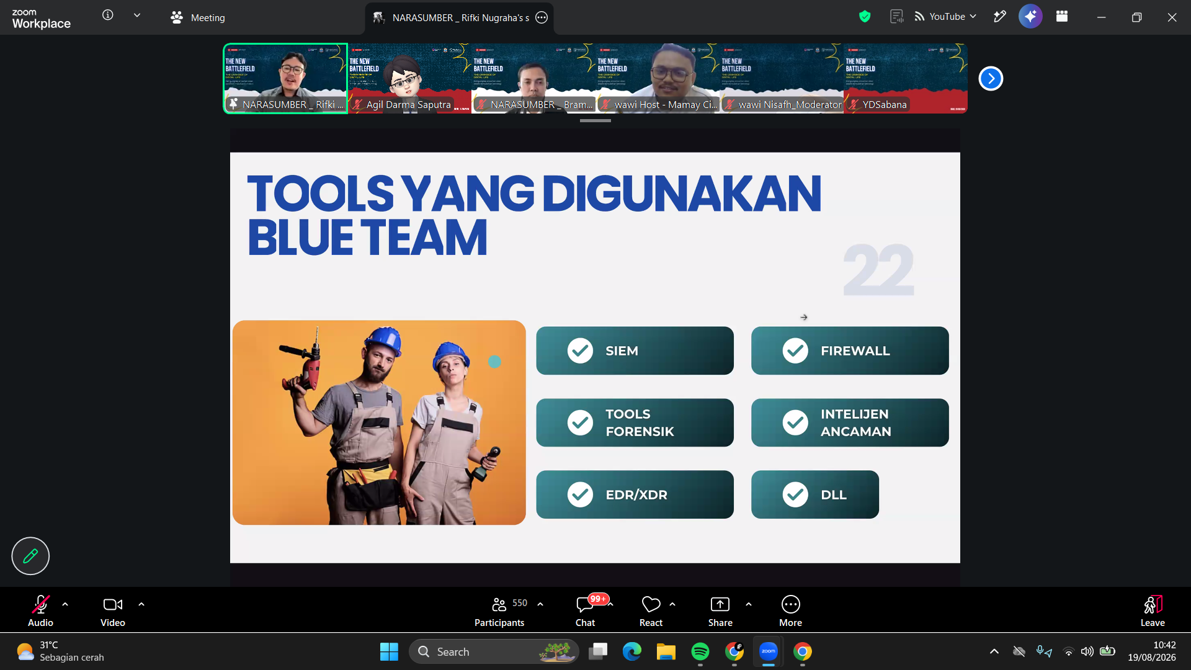Show hidden system tray icons
Viewport: 1191px width, 670px height.
pos(994,651)
